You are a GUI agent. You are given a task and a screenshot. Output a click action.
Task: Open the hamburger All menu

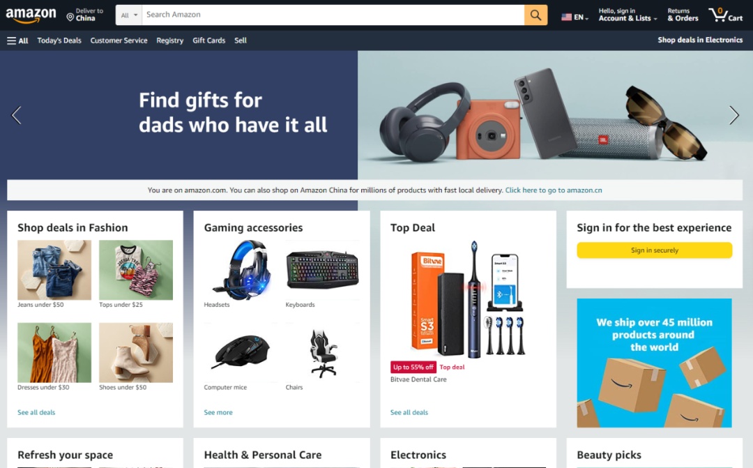click(x=17, y=41)
